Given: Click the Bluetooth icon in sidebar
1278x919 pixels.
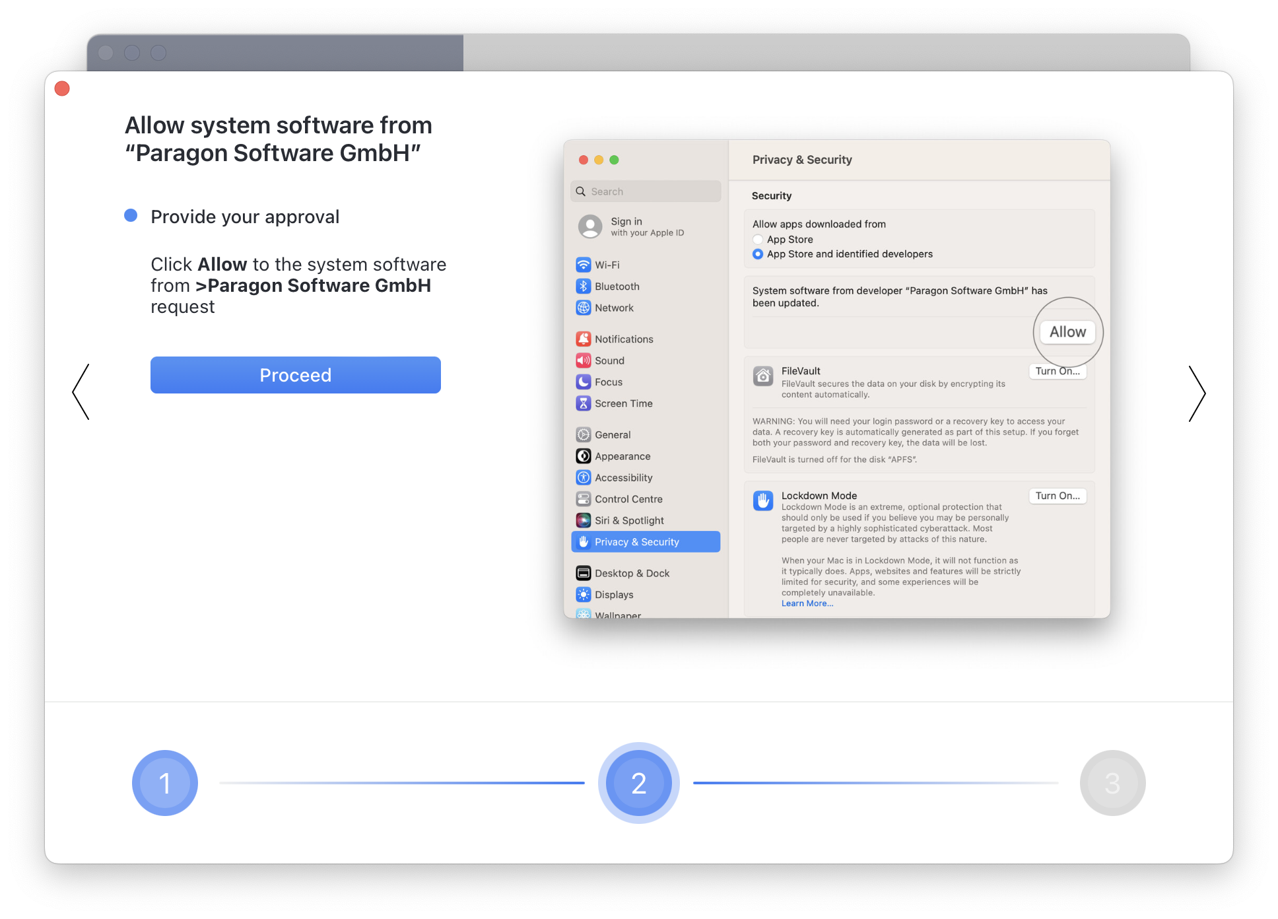Looking at the screenshot, I should click(584, 287).
